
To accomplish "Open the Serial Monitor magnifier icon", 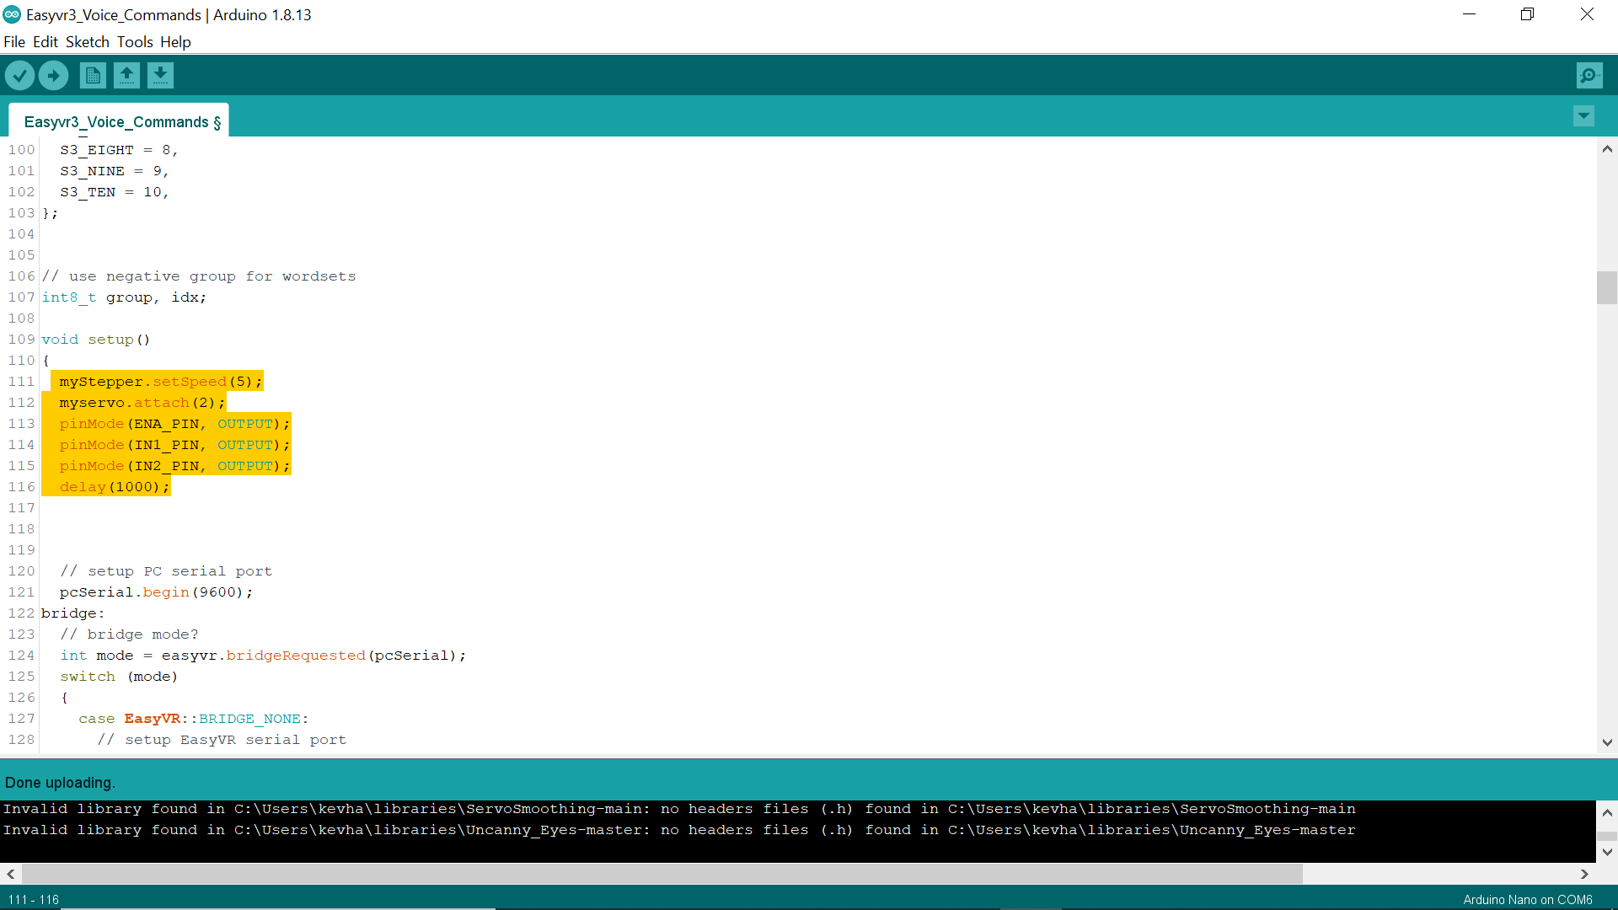I will (x=1589, y=75).
